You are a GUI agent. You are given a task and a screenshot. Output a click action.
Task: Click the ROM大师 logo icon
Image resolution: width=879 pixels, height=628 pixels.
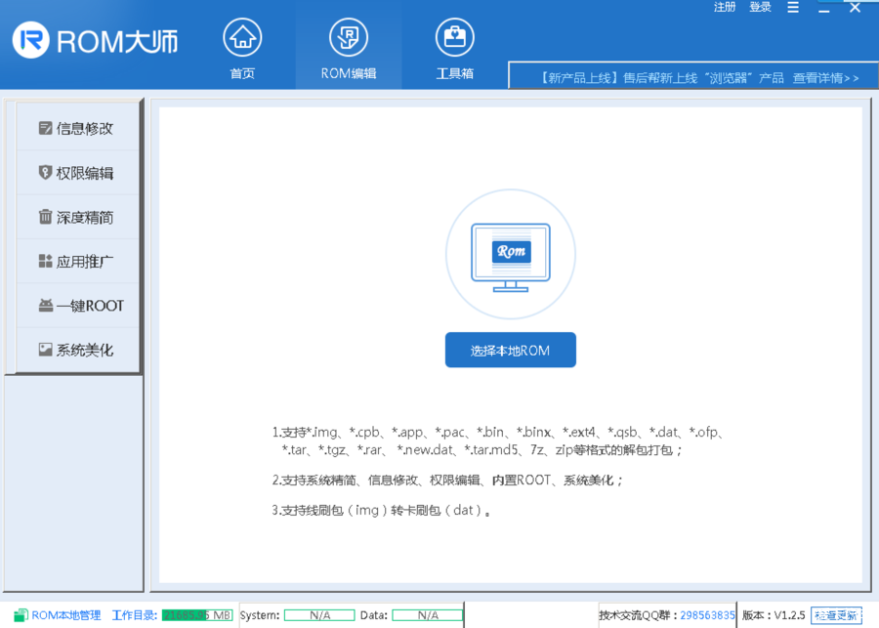pyautogui.click(x=31, y=40)
